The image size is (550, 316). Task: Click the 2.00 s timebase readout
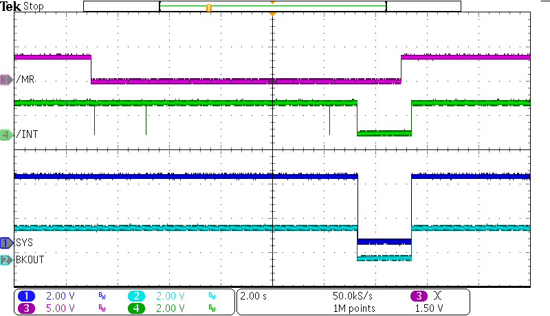click(x=253, y=296)
